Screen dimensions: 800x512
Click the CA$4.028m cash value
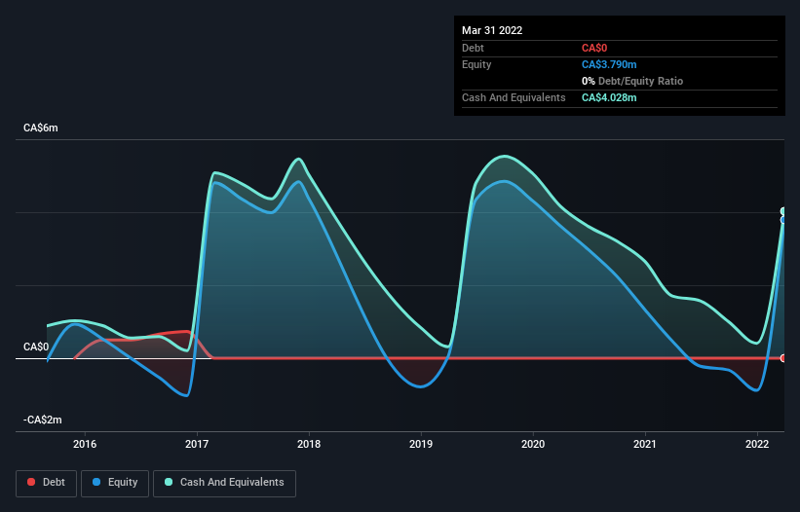609,97
